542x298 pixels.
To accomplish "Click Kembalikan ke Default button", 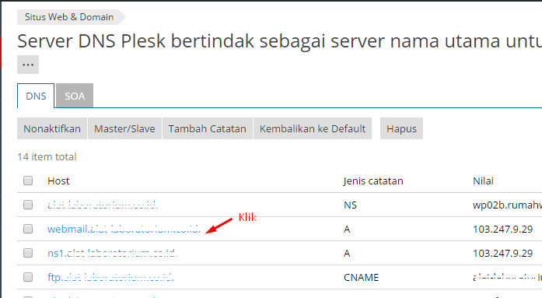I will (x=313, y=128).
